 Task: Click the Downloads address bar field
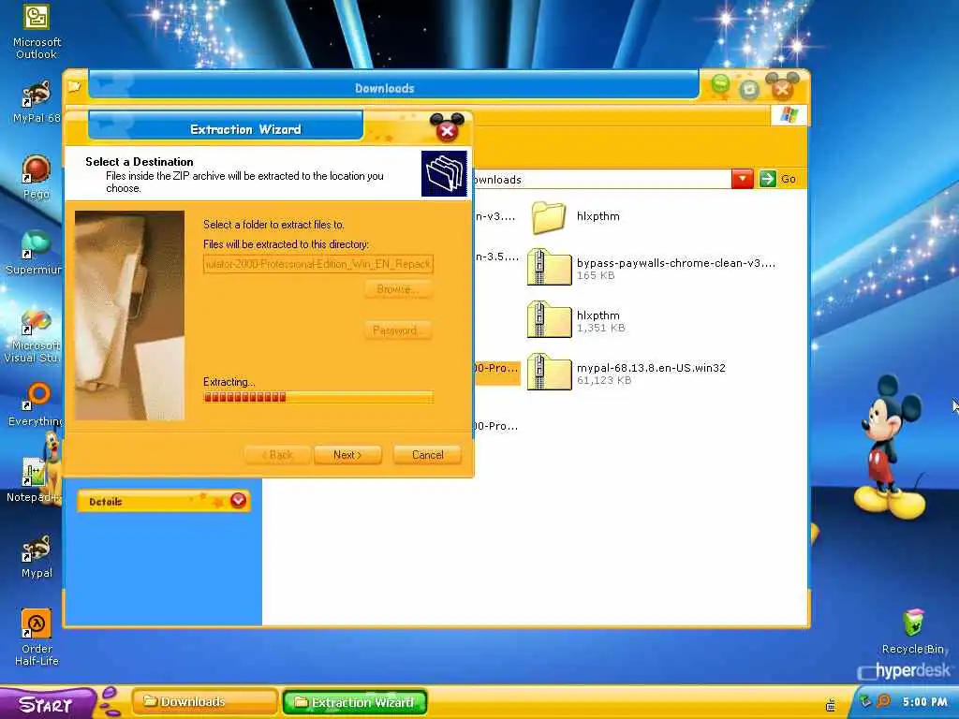click(602, 179)
